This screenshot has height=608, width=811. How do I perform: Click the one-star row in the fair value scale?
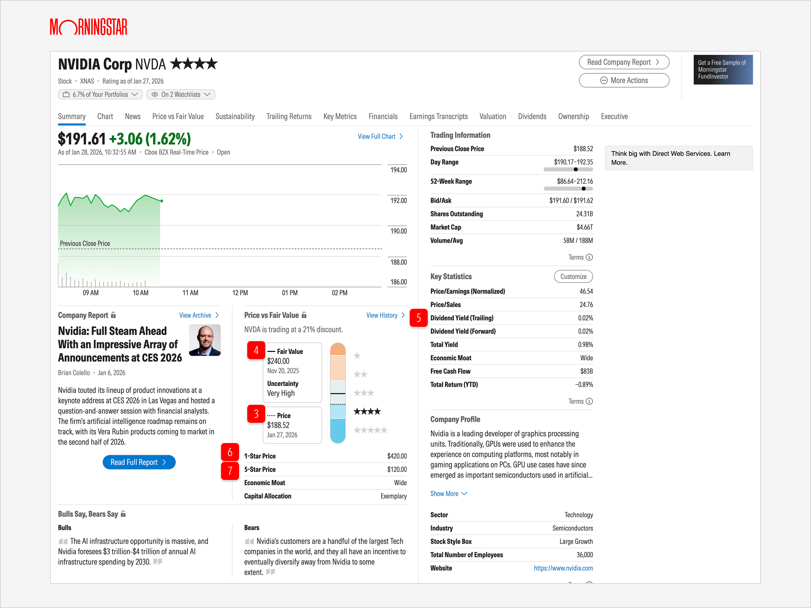point(357,355)
